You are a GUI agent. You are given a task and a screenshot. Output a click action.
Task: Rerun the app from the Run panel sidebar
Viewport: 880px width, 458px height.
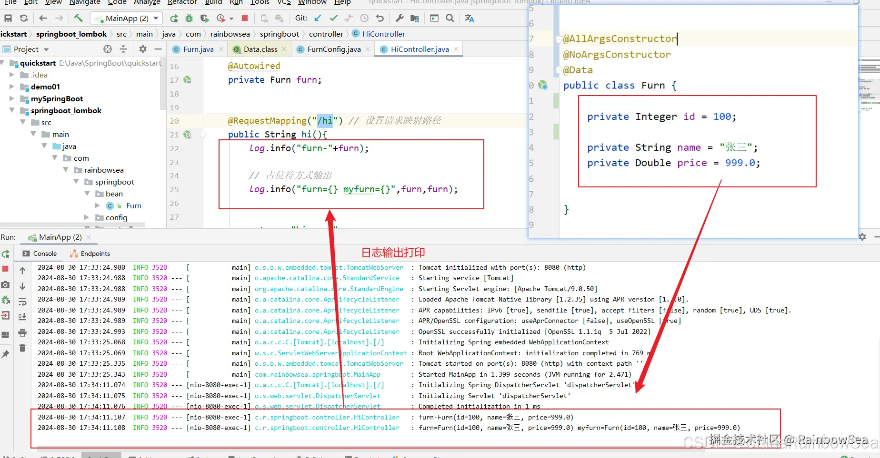pyautogui.click(x=6, y=254)
